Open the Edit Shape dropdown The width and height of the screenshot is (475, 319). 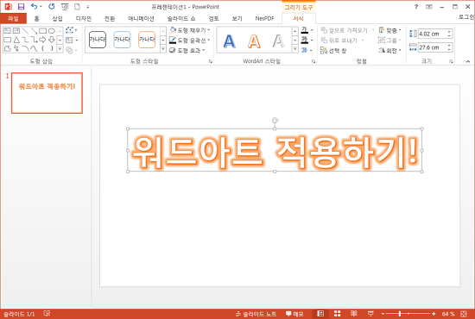point(71,30)
